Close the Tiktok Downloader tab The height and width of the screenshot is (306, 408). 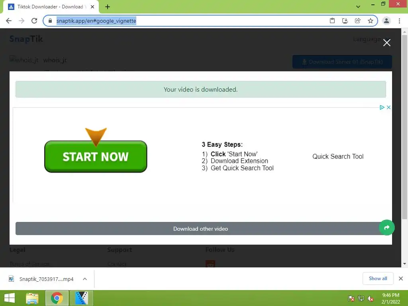pos(92,7)
